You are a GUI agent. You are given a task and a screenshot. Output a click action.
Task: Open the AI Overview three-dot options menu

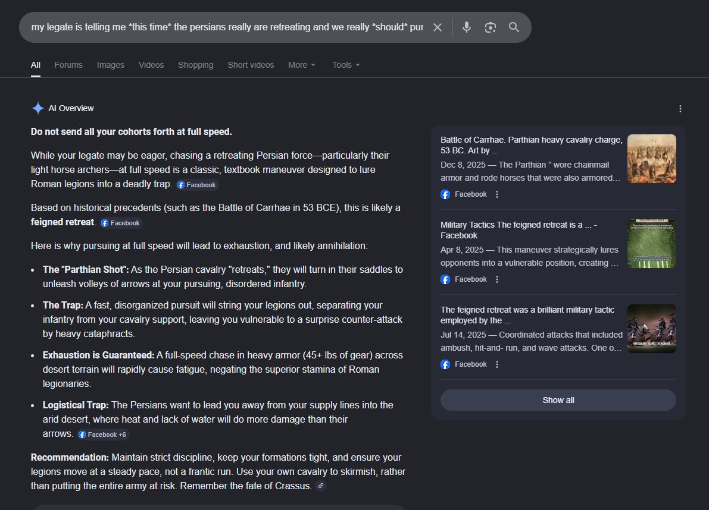pyautogui.click(x=680, y=109)
